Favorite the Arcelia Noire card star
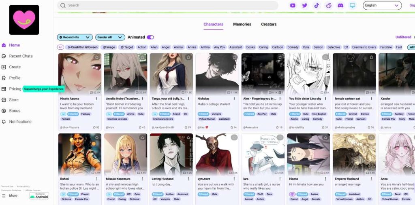 [x=143, y=57]
